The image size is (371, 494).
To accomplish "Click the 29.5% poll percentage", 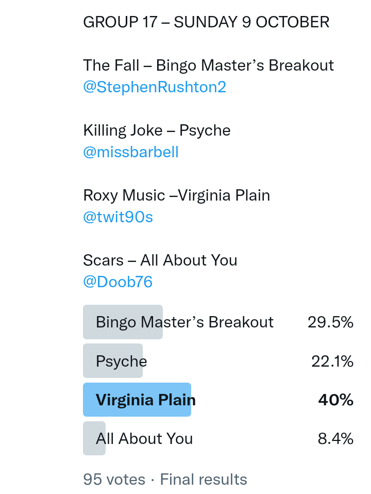I will click(330, 322).
